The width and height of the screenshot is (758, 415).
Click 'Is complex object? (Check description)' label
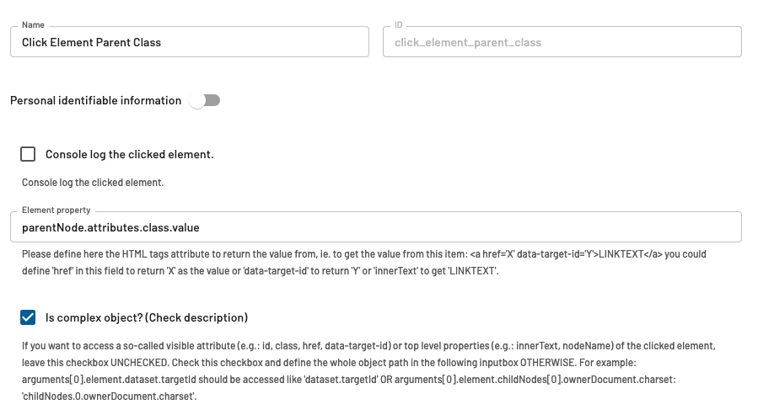(147, 317)
